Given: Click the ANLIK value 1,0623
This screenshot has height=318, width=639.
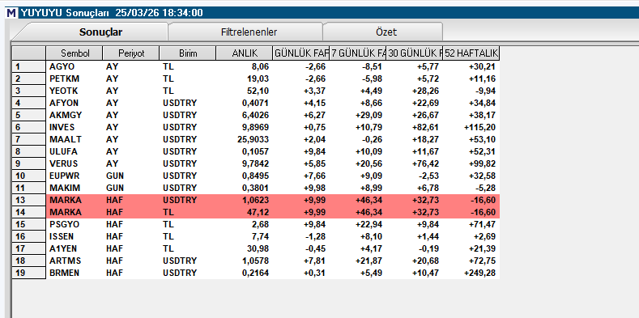Looking at the screenshot, I should click(x=255, y=200).
